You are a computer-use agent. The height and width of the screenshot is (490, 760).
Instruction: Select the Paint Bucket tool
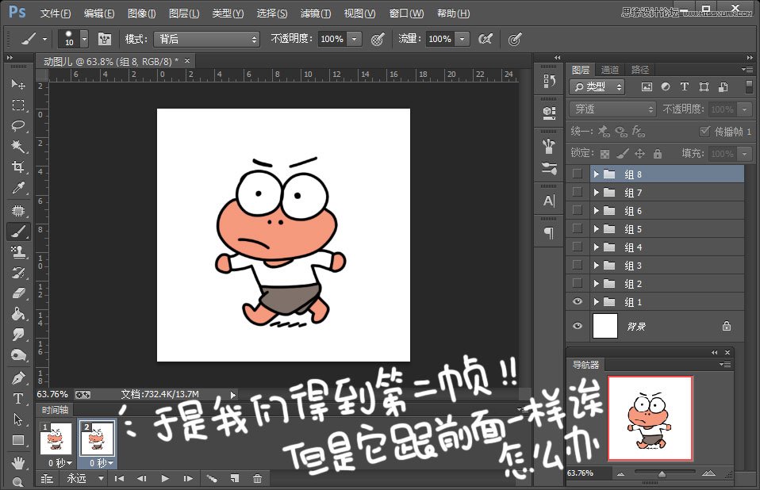tap(18, 314)
